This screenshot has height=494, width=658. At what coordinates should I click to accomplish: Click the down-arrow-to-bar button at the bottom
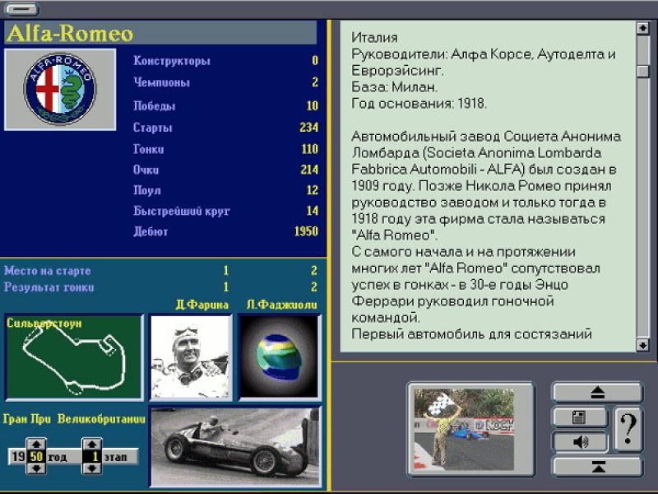point(597,467)
